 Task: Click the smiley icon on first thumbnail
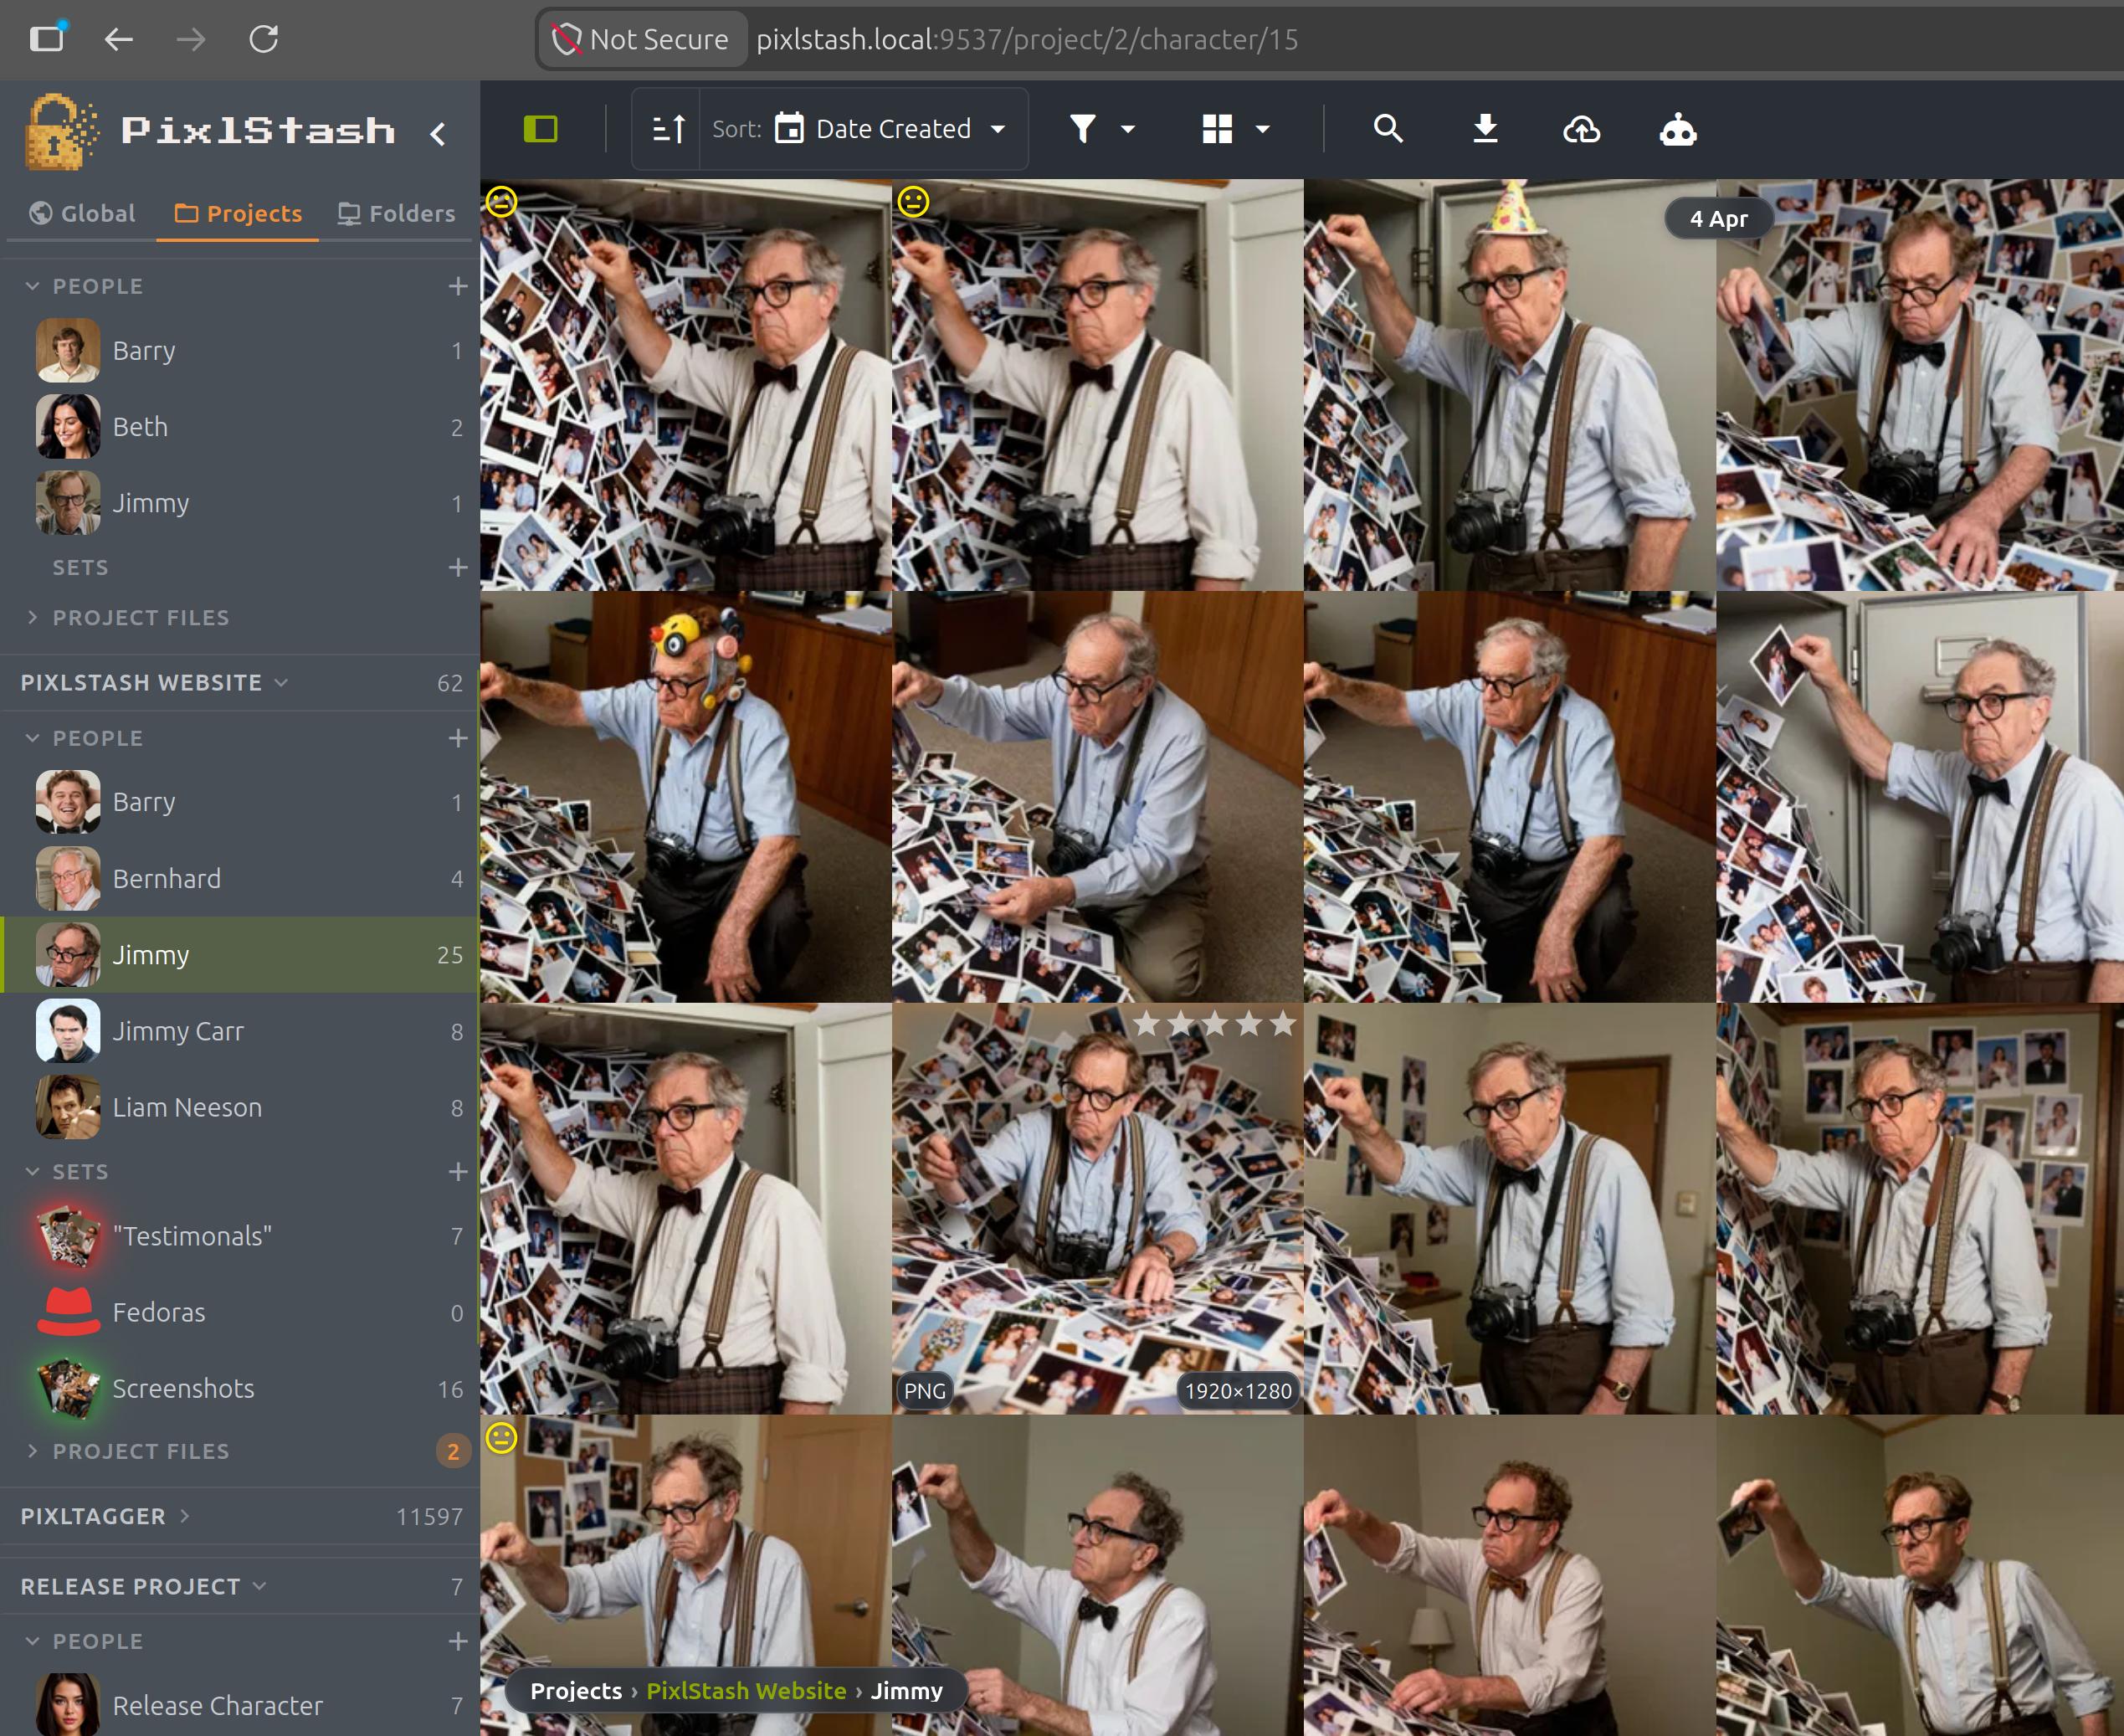click(501, 202)
